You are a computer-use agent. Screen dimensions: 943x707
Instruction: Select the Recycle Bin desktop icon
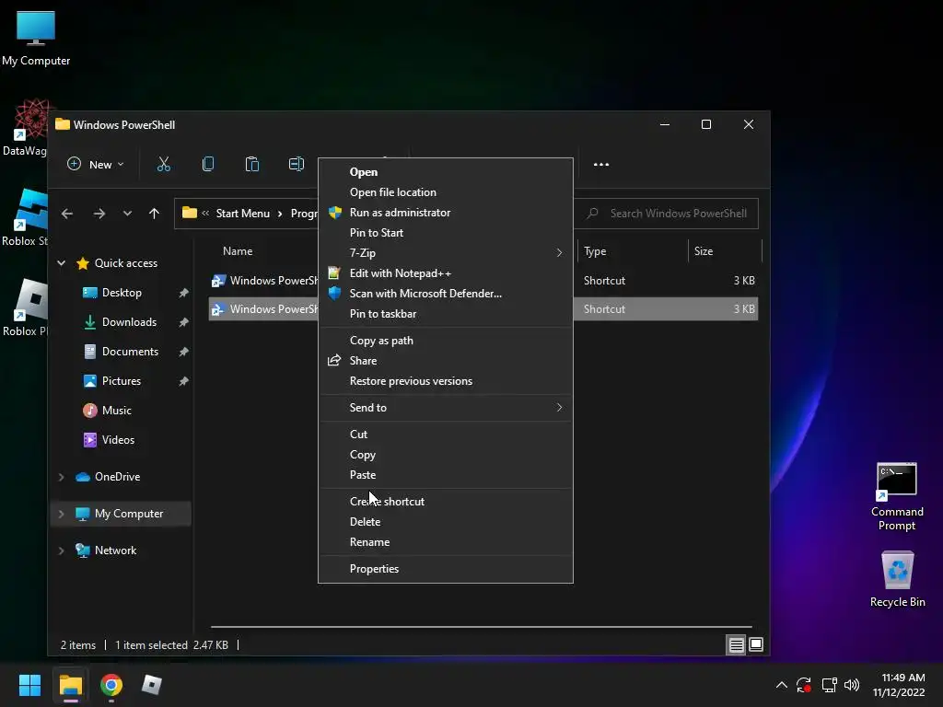pyautogui.click(x=897, y=578)
